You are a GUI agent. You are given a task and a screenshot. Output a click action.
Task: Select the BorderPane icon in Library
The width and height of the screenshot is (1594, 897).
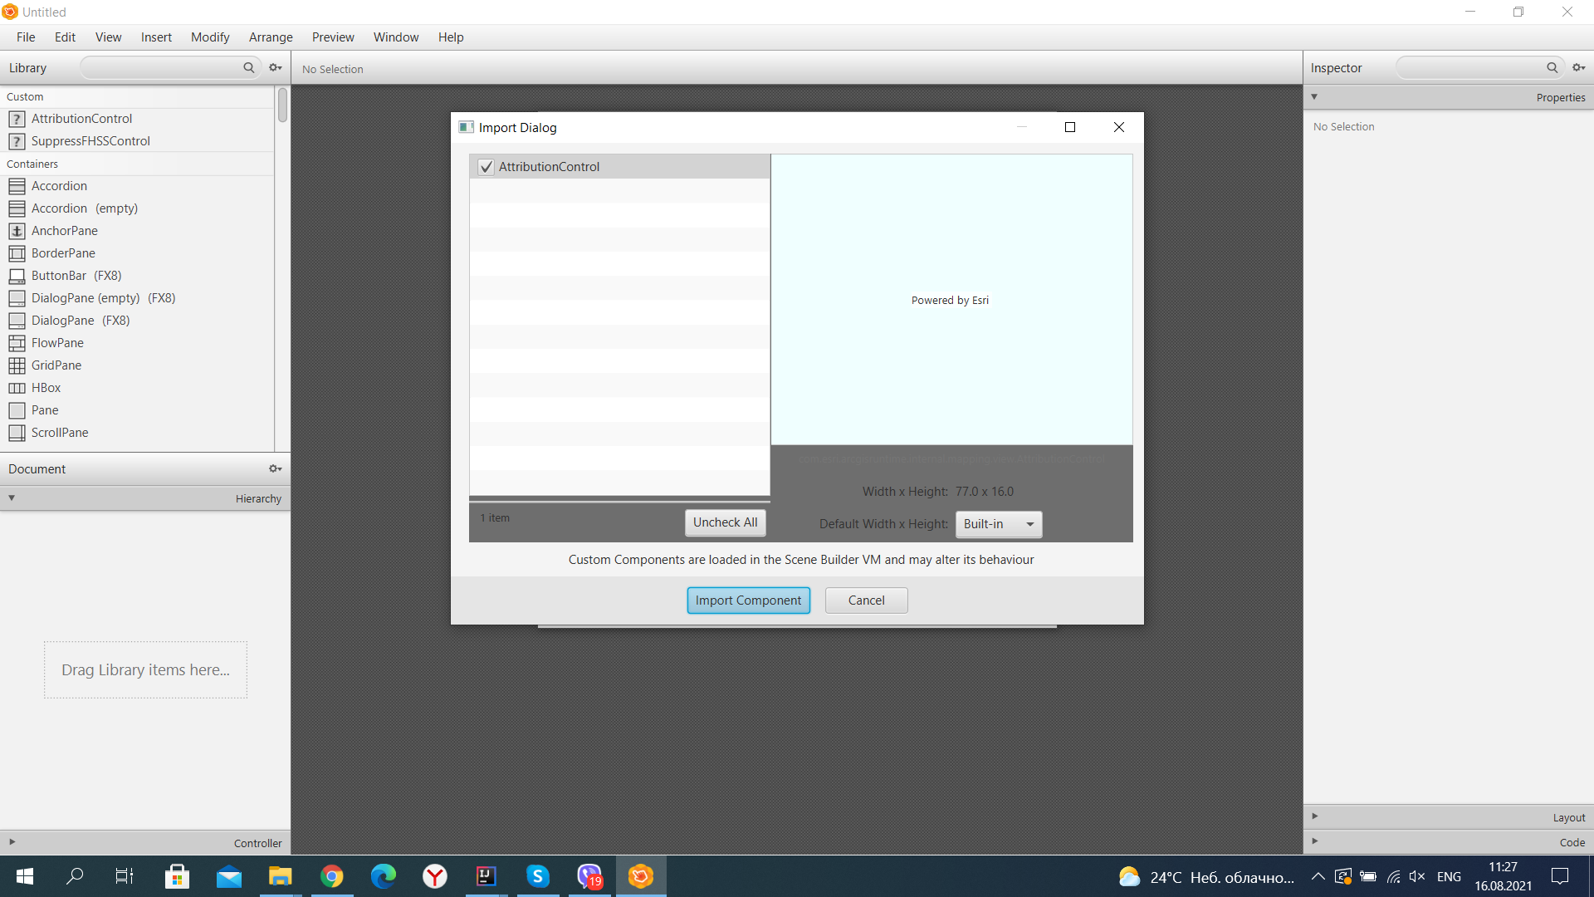[x=17, y=253]
